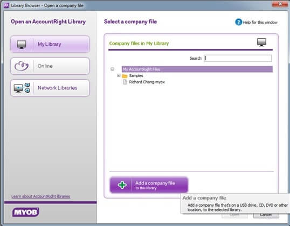The image size is (290, 226).
Task: Click the blue help question mark icon
Action: pos(238,22)
